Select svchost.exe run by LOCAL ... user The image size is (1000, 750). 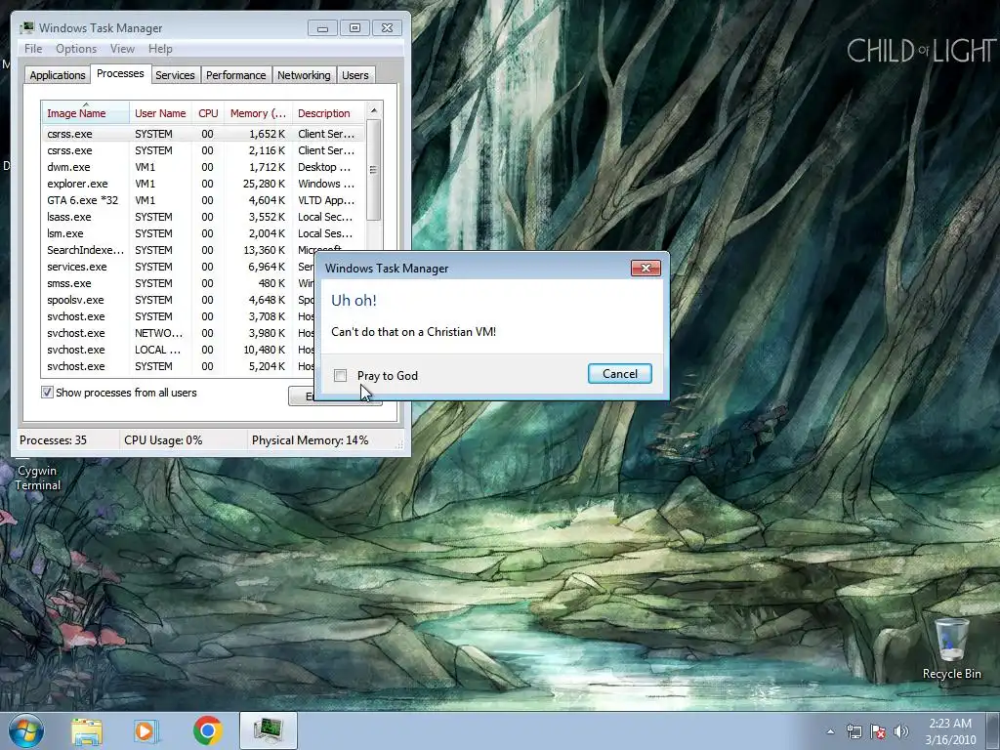(x=179, y=350)
